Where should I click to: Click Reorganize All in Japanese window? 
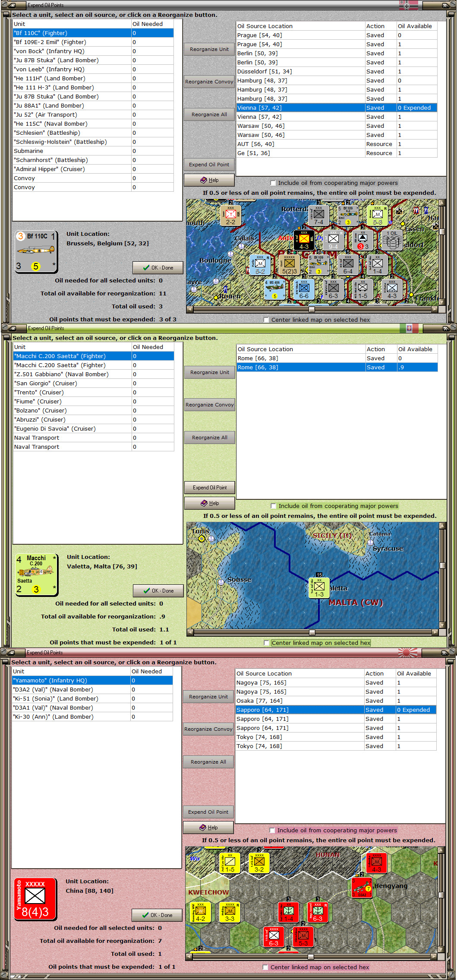(x=208, y=762)
